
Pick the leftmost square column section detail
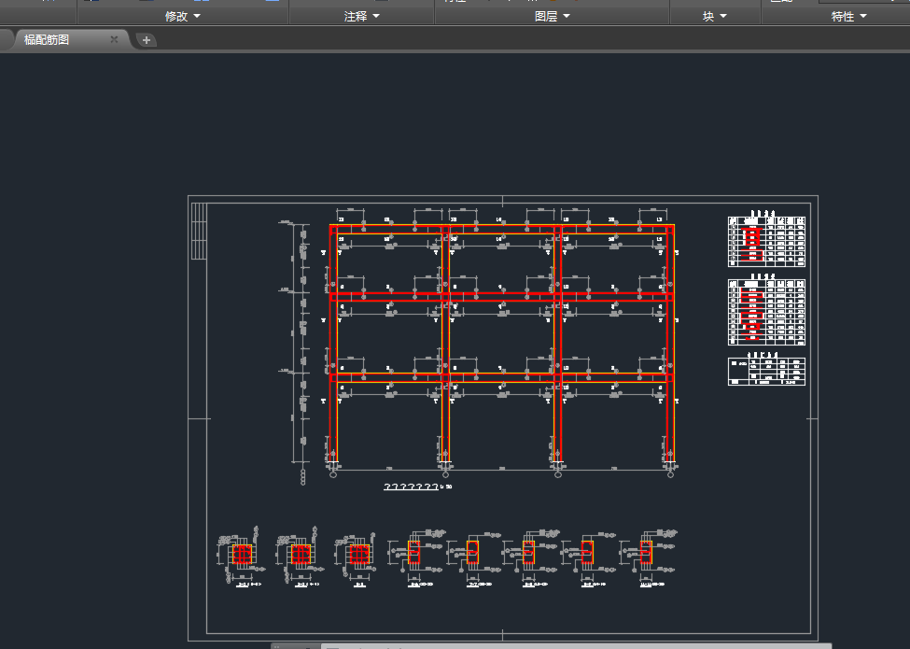pyautogui.click(x=241, y=555)
